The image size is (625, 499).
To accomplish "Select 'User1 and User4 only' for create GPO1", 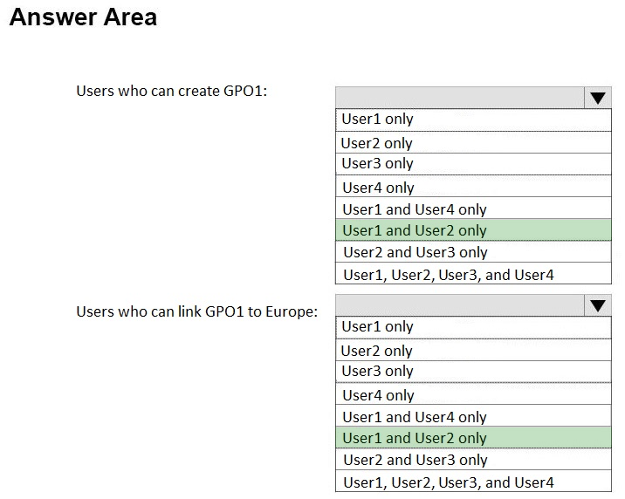I will tap(473, 208).
